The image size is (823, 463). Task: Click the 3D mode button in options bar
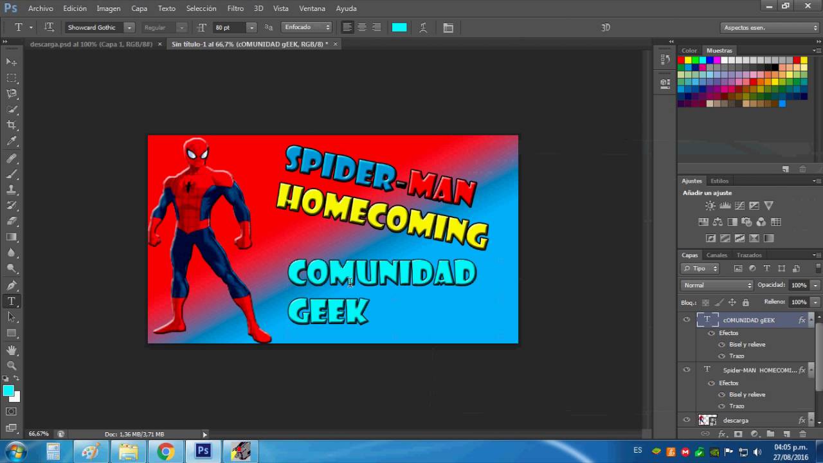click(x=605, y=28)
